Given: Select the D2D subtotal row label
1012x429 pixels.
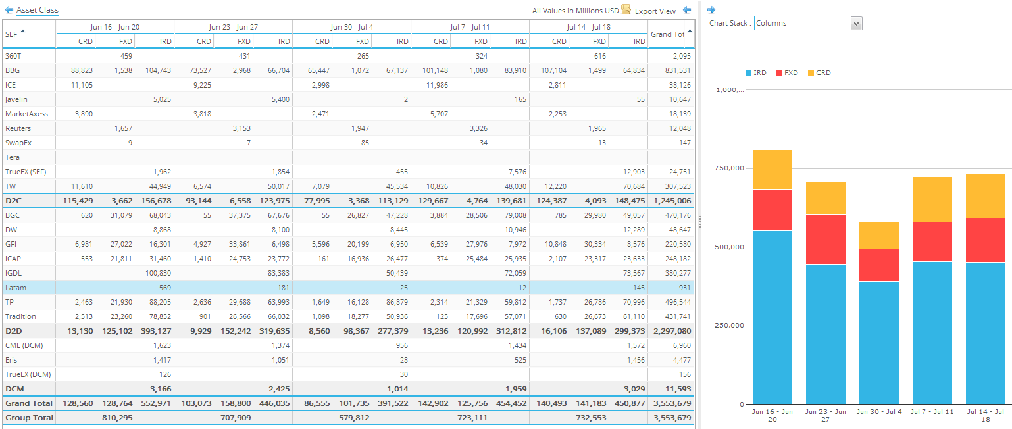Looking at the screenshot, I should (x=14, y=331).
